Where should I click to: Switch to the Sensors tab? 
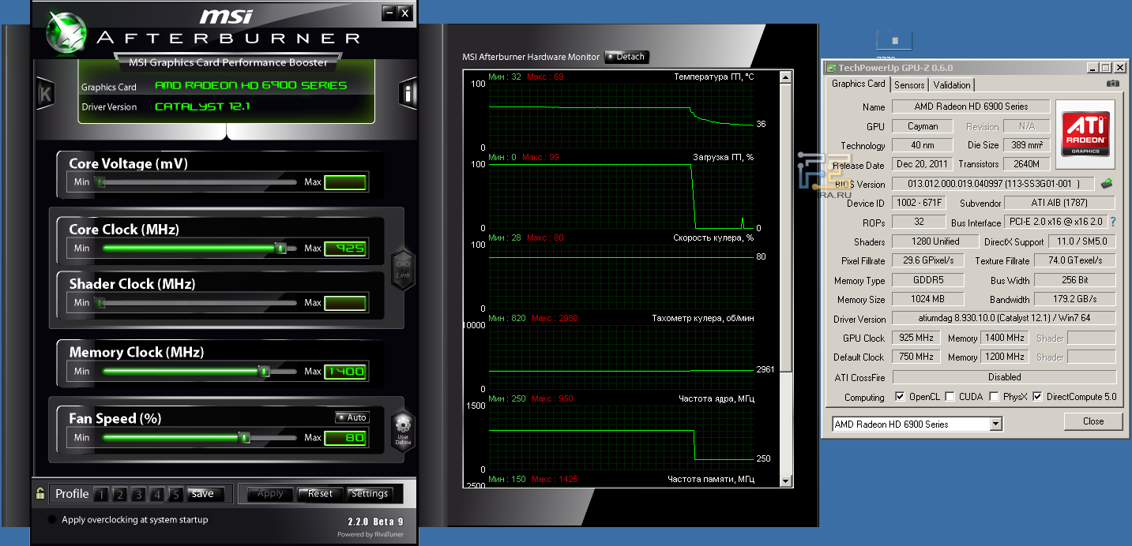coord(909,85)
